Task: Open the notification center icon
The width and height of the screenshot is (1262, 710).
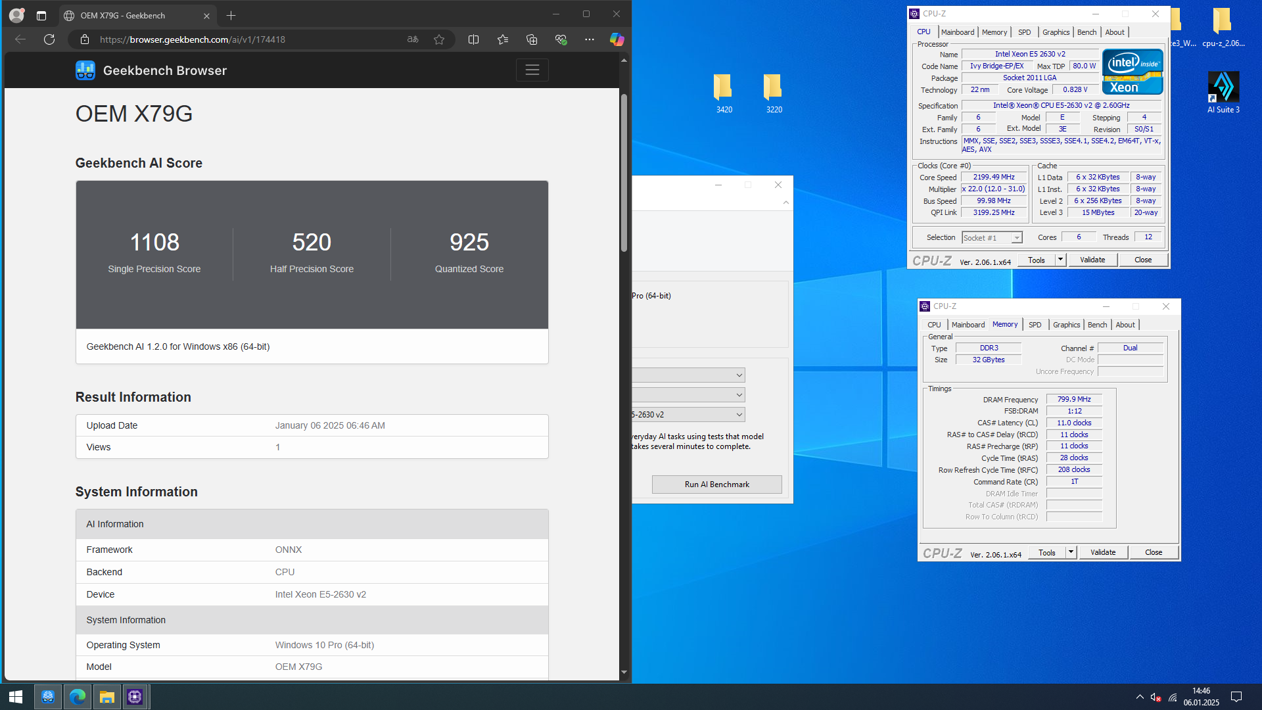Action: [x=1236, y=697]
